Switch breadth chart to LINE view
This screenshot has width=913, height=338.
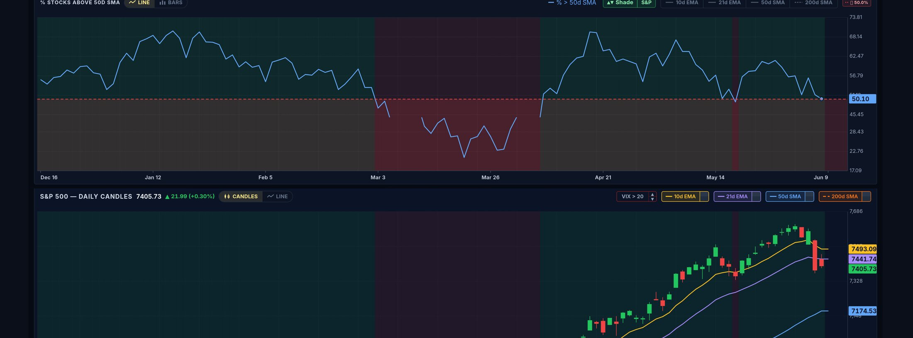pyautogui.click(x=139, y=3)
